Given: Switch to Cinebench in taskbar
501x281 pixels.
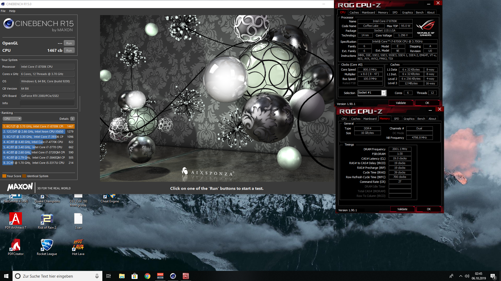Looking at the screenshot, I should [173, 276].
